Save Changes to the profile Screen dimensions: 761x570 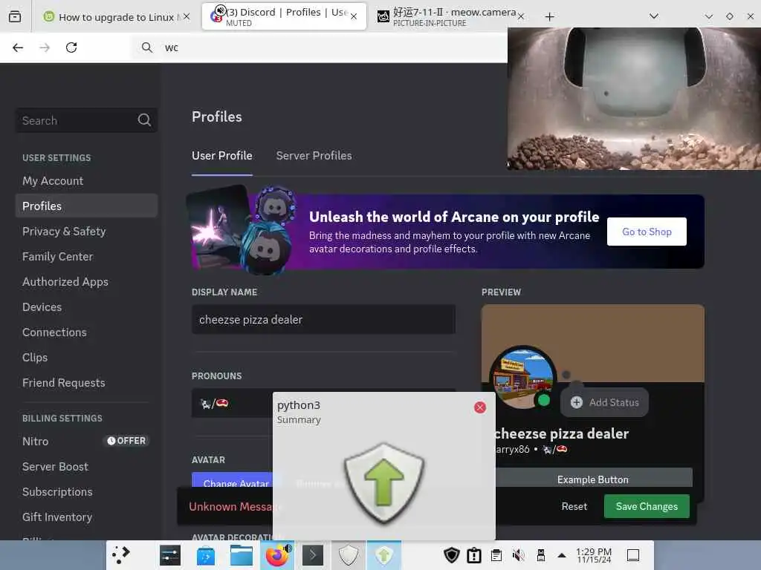click(647, 506)
